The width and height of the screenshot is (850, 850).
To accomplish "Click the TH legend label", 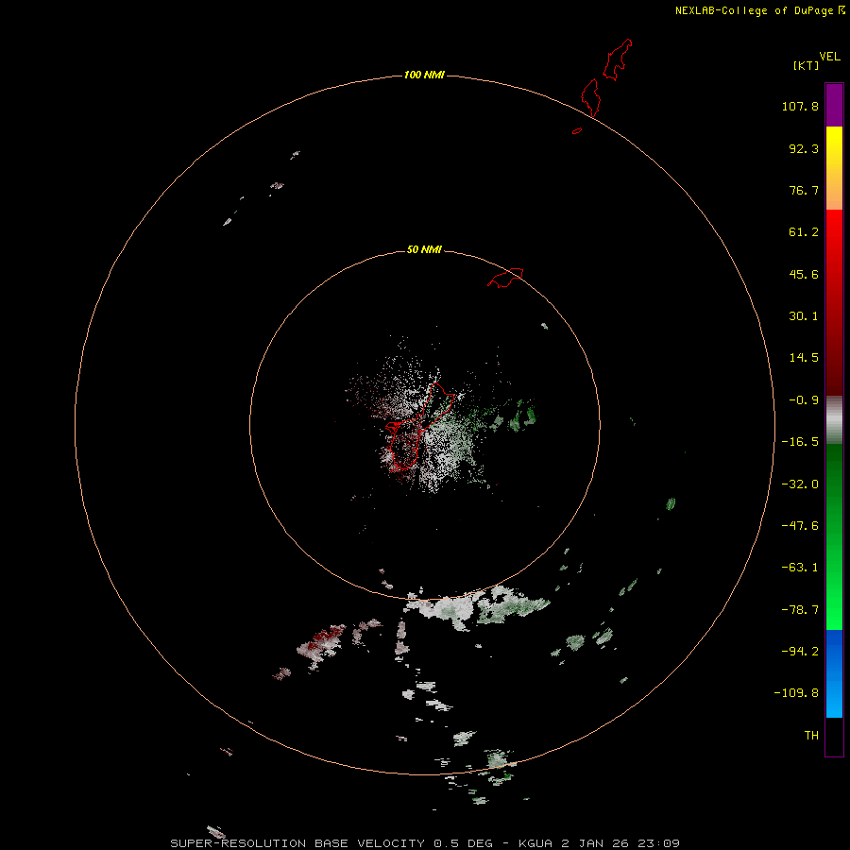I will click(811, 736).
